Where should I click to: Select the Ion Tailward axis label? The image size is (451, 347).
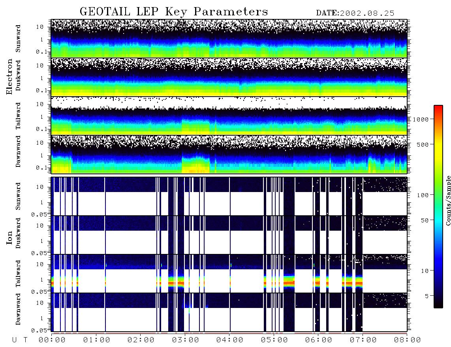coord(18,274)
